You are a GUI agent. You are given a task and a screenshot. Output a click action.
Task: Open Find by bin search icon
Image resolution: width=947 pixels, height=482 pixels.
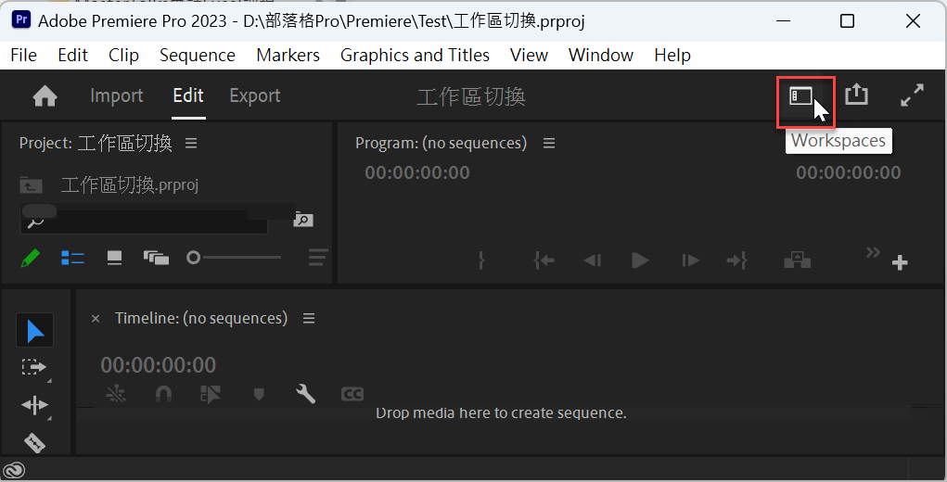tap(303, 221)
